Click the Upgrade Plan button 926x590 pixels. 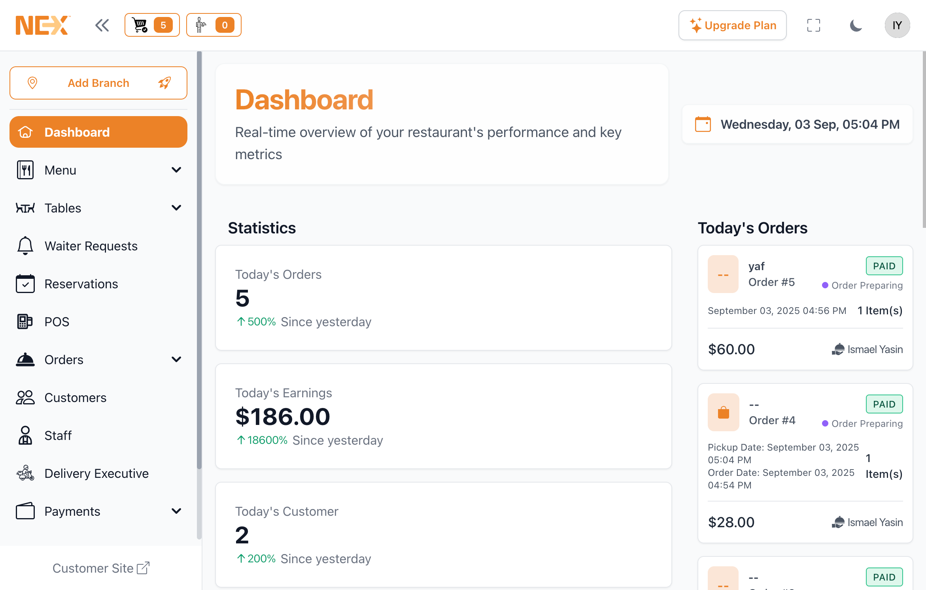click(732, 25)
